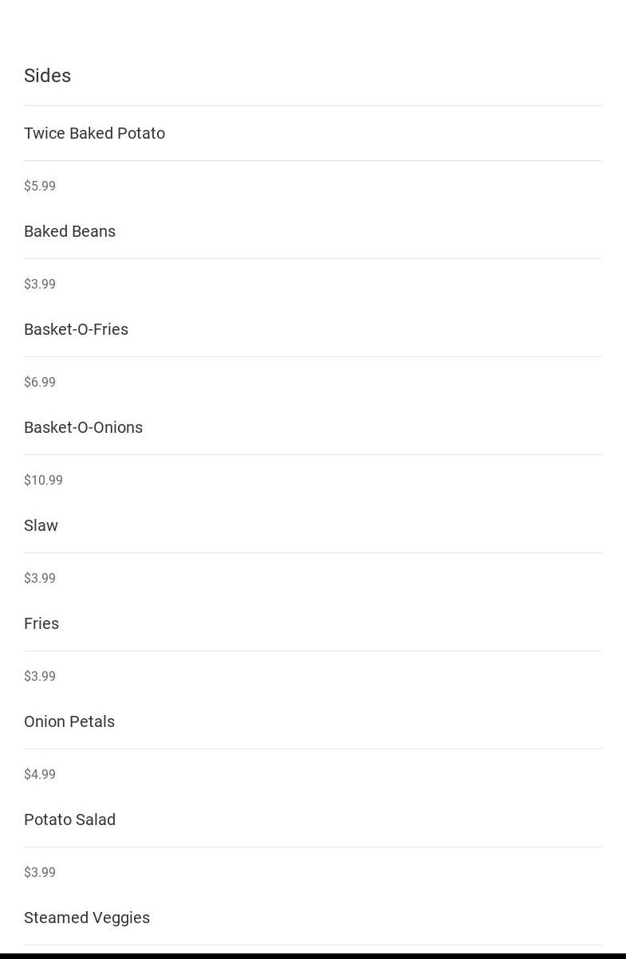Click the $6.99 price text

coord(40,382)
